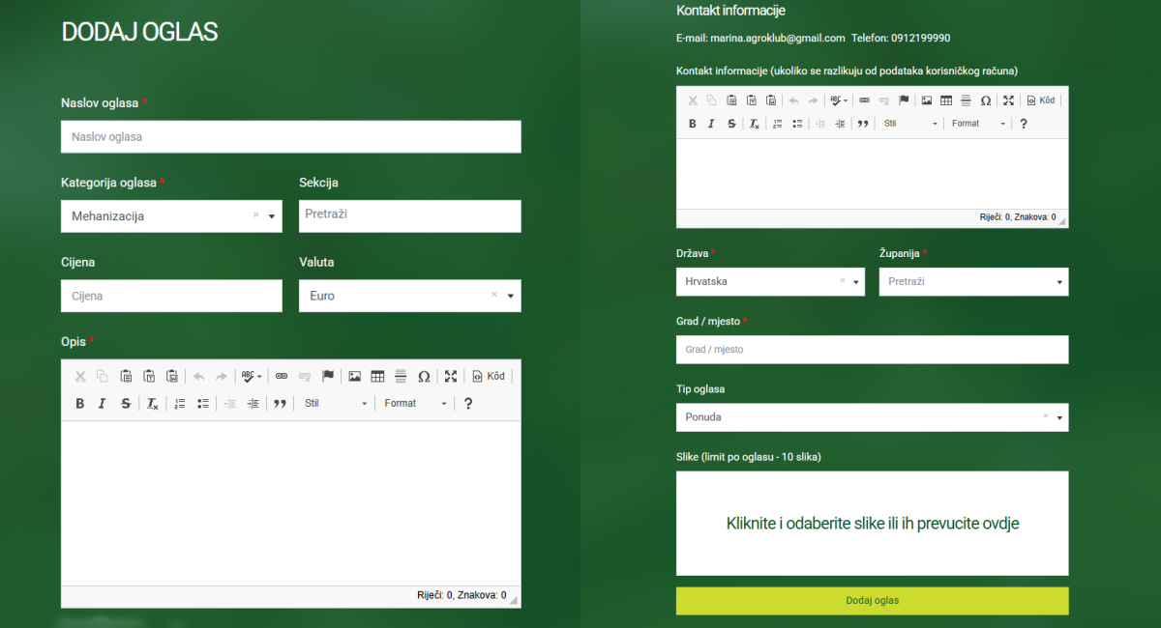1161x628 pixels.
Task: Toggle Kôd source view in Opis editor
Action: point(489,377)
